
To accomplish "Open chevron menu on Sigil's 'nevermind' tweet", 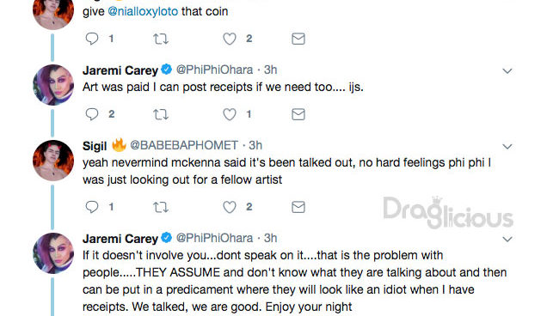I will [507, 147].
